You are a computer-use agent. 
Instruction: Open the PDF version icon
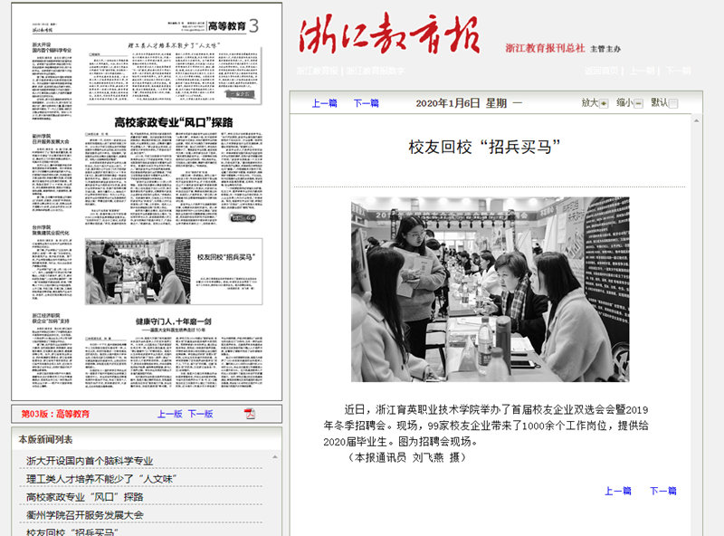[250, 414]
